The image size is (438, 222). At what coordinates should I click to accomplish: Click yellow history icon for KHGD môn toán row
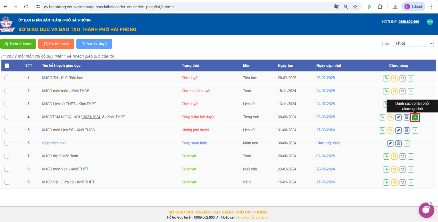394,91
